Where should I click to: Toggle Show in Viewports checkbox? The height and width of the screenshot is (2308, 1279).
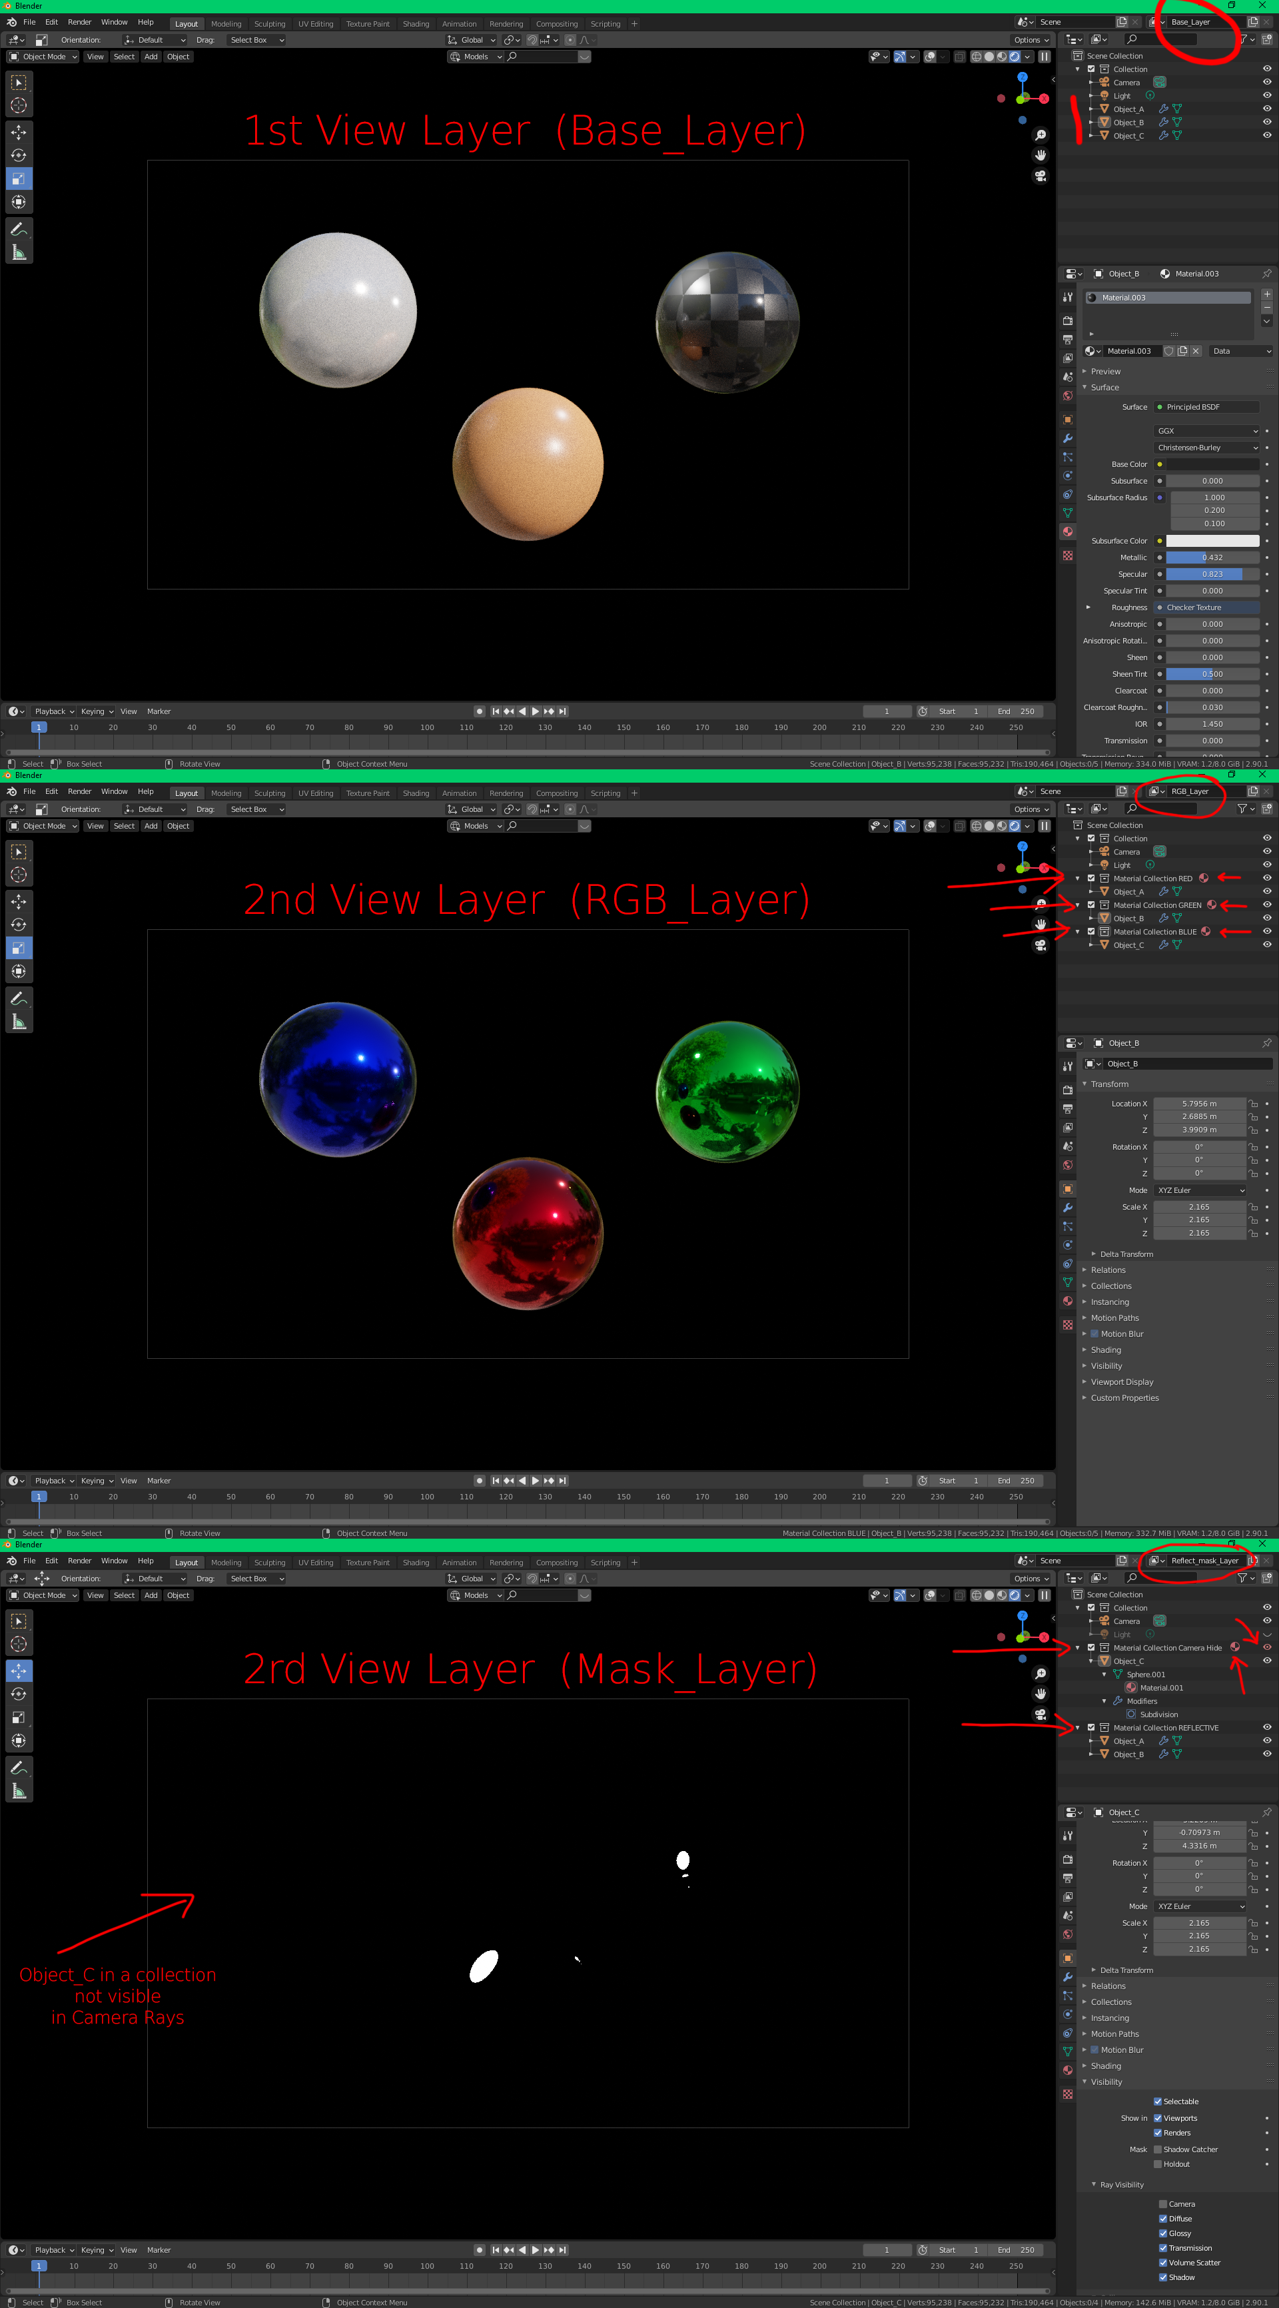[x=1157, y=2119]
